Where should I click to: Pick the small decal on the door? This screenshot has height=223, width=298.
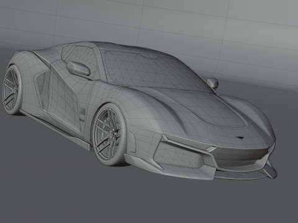83,111
